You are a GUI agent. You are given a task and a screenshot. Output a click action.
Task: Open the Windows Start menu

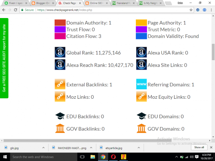5,157
